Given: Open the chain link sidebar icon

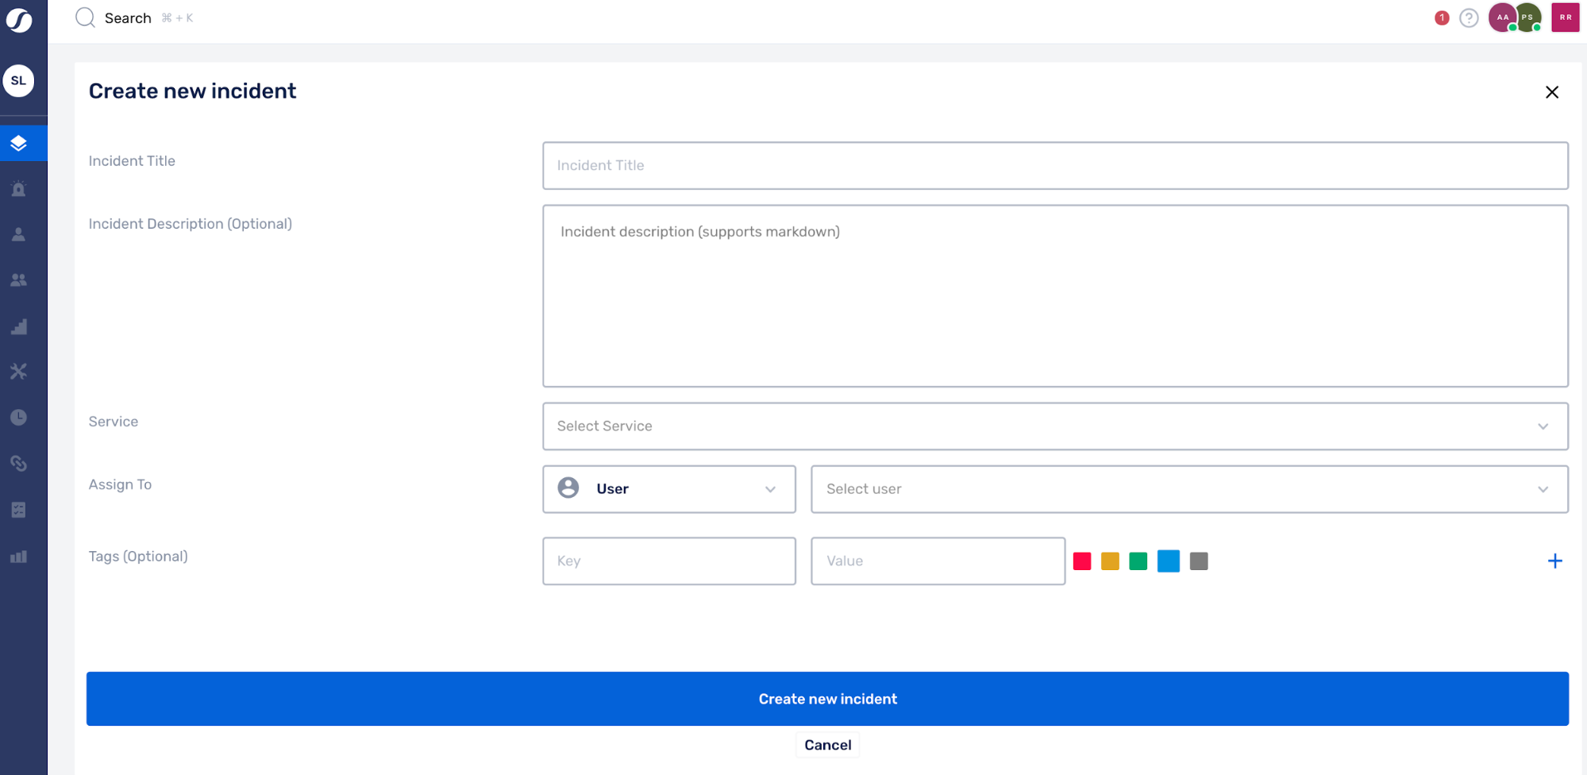Looking at the screenshot, I should tap(18, 463).
